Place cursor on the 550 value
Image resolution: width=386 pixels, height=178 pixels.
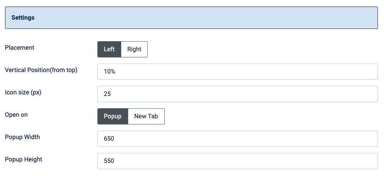coord(109,161)
